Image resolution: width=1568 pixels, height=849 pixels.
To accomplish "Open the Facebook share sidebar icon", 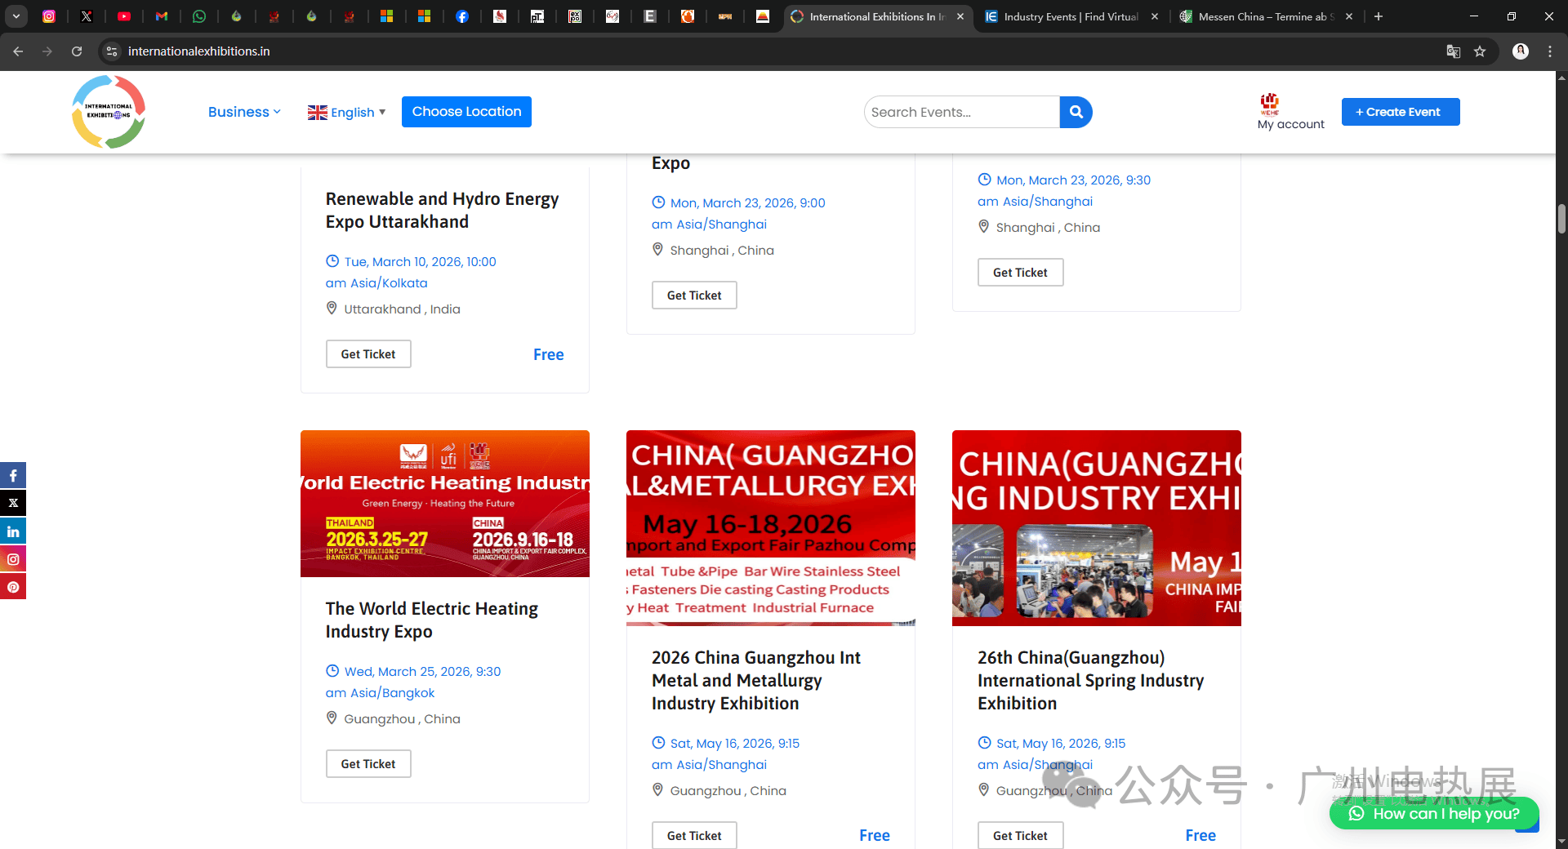I will (13, 475).
